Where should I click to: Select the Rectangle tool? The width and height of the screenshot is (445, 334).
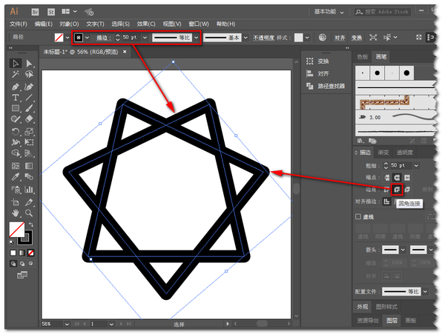16,108
